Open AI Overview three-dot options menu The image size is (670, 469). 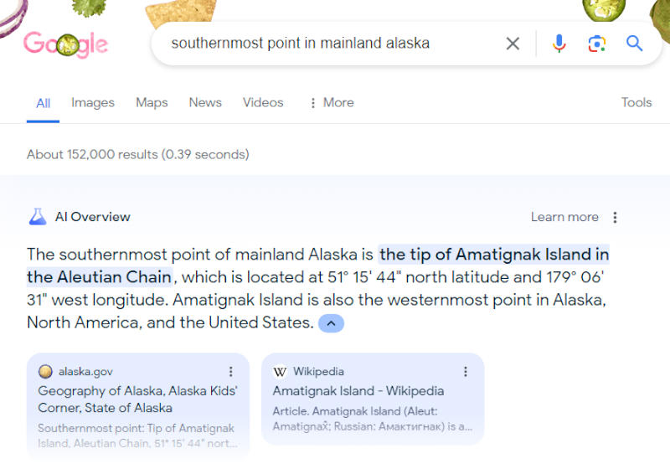pyautogui.click(x=615, y=217)
